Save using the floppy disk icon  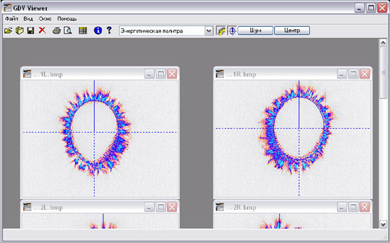click(x=31, y=30)
